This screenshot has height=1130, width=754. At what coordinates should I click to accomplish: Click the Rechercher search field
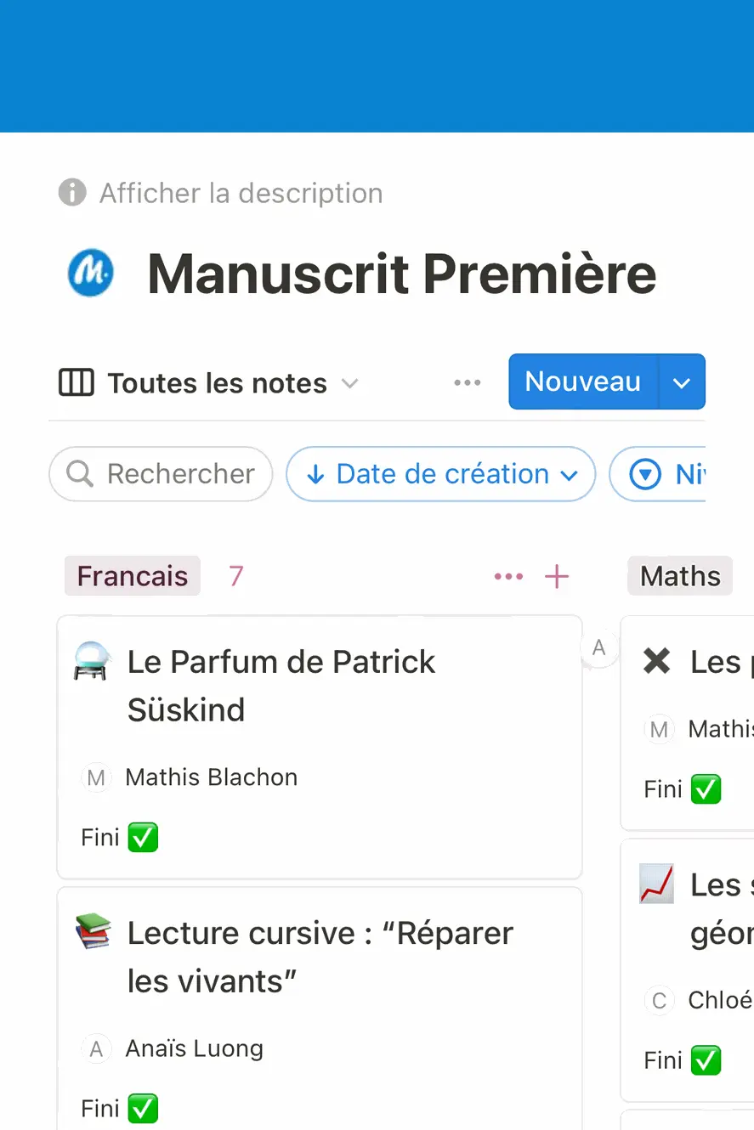[x=161, y=474]
